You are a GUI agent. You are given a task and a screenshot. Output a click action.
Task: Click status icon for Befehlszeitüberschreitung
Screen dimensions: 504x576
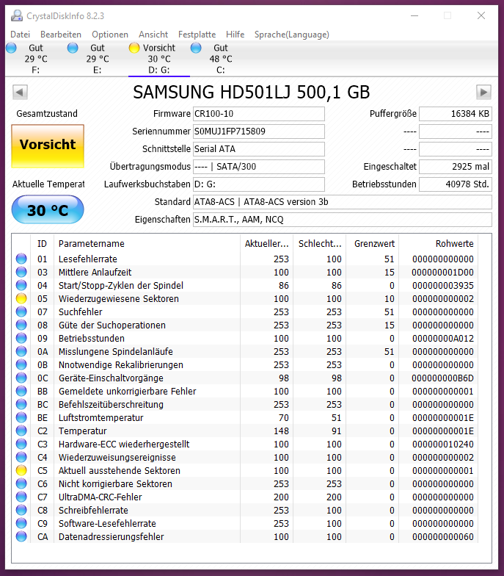[21, 404]
